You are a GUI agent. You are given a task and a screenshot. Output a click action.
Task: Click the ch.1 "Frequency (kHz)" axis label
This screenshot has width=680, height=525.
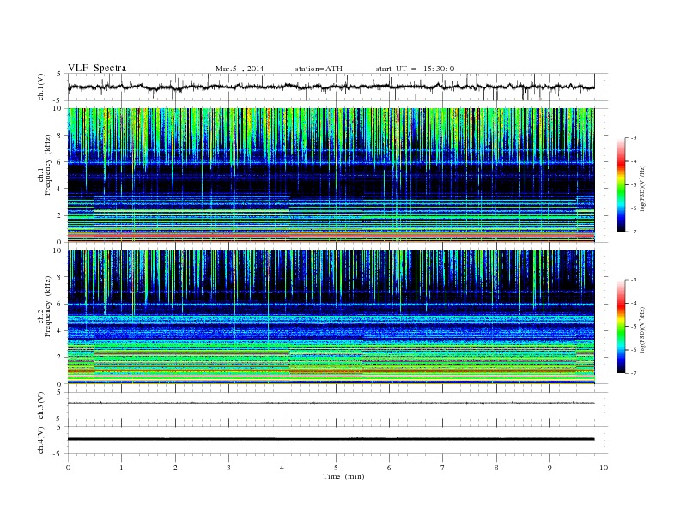coord(48,165)
